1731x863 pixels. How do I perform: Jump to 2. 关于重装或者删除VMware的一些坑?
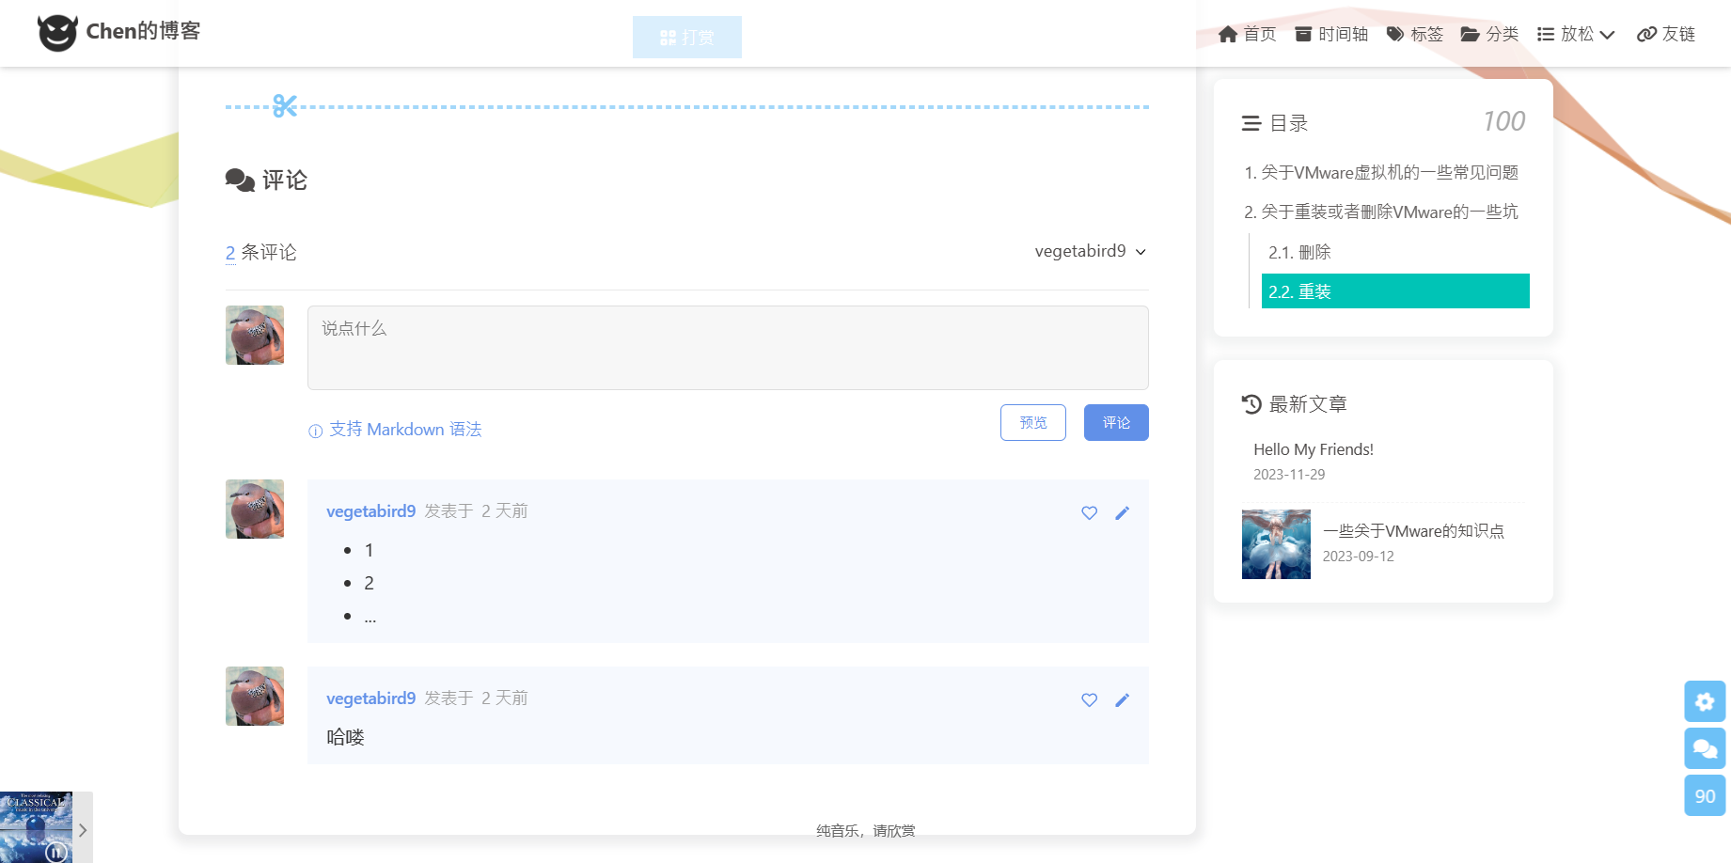(x=1381, y=212)
